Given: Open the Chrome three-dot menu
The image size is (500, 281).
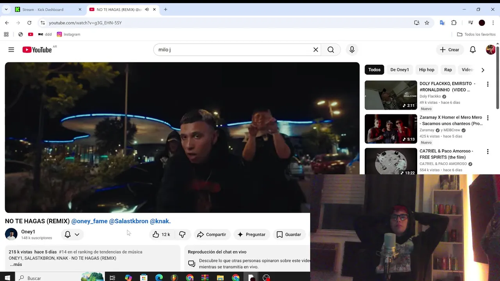Looking at the screenshot, I should pyautogui.click(x=493, y=23).
